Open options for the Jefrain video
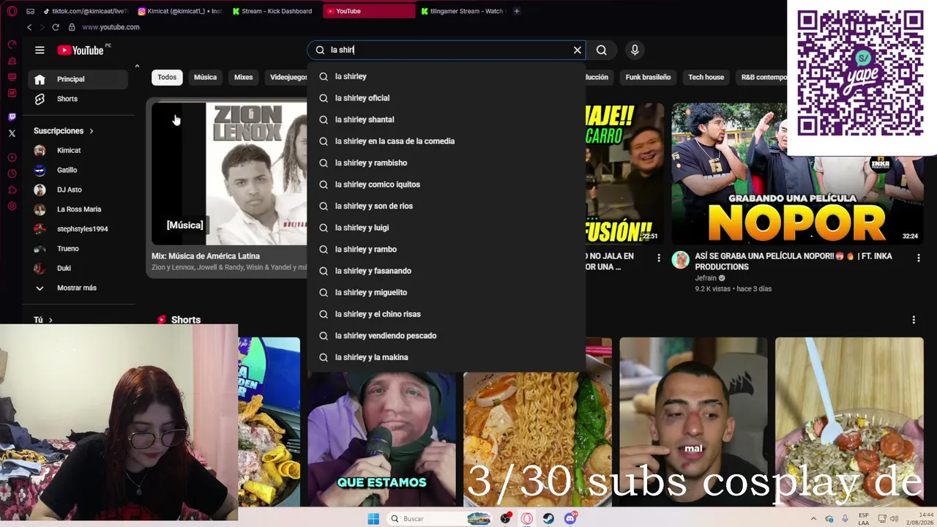 pos(918,258)
